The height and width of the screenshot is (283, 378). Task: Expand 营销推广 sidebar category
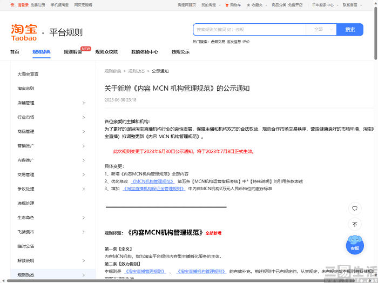51,146
